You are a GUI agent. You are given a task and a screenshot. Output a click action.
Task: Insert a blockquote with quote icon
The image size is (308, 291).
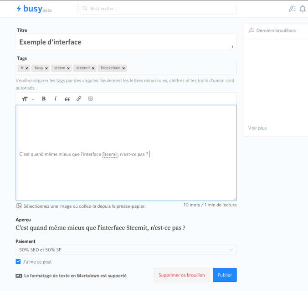pos(67,99)
